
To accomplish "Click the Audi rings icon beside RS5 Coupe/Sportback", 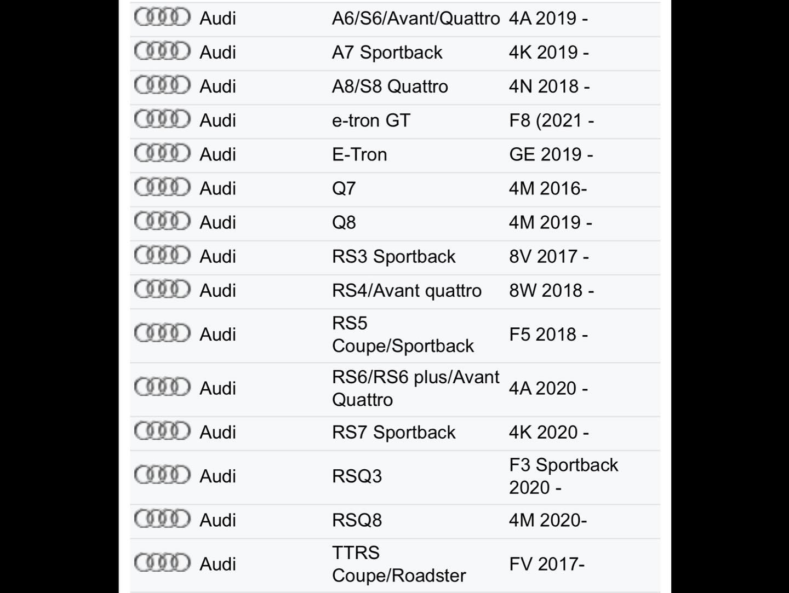I will [x=162, y=333].
